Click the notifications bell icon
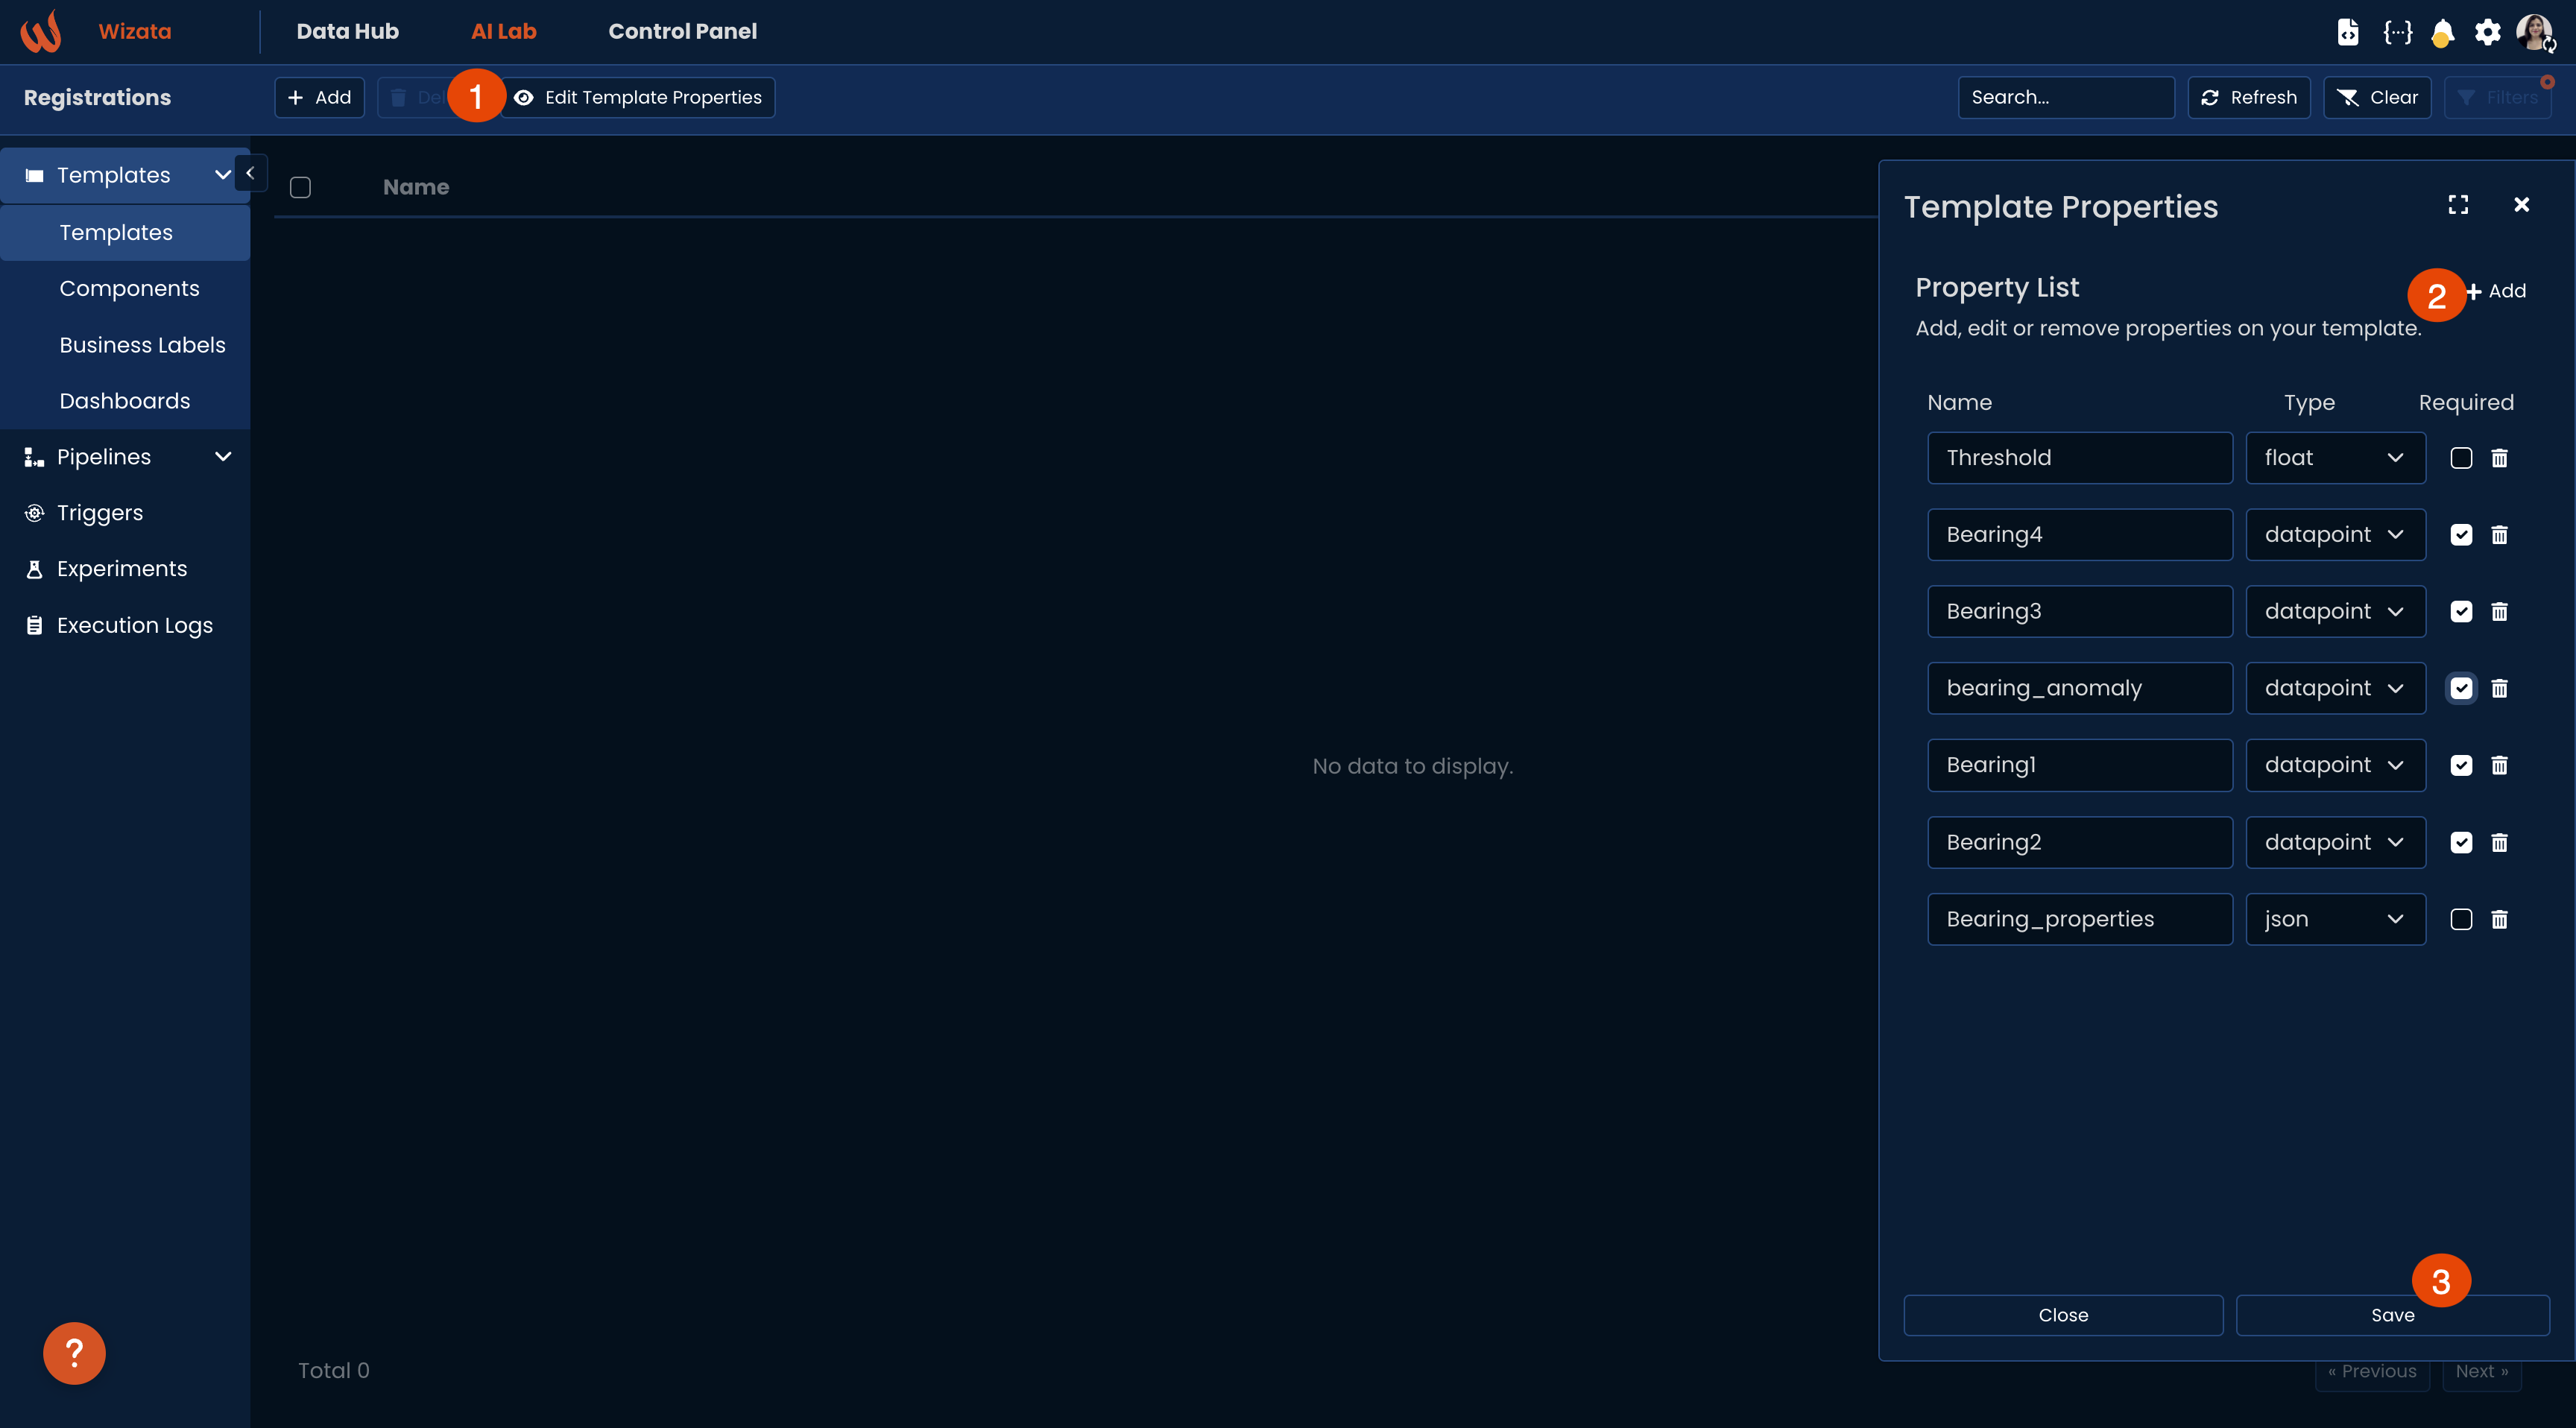This screenshot has height=1428, width=2576. click(2444, 31)
